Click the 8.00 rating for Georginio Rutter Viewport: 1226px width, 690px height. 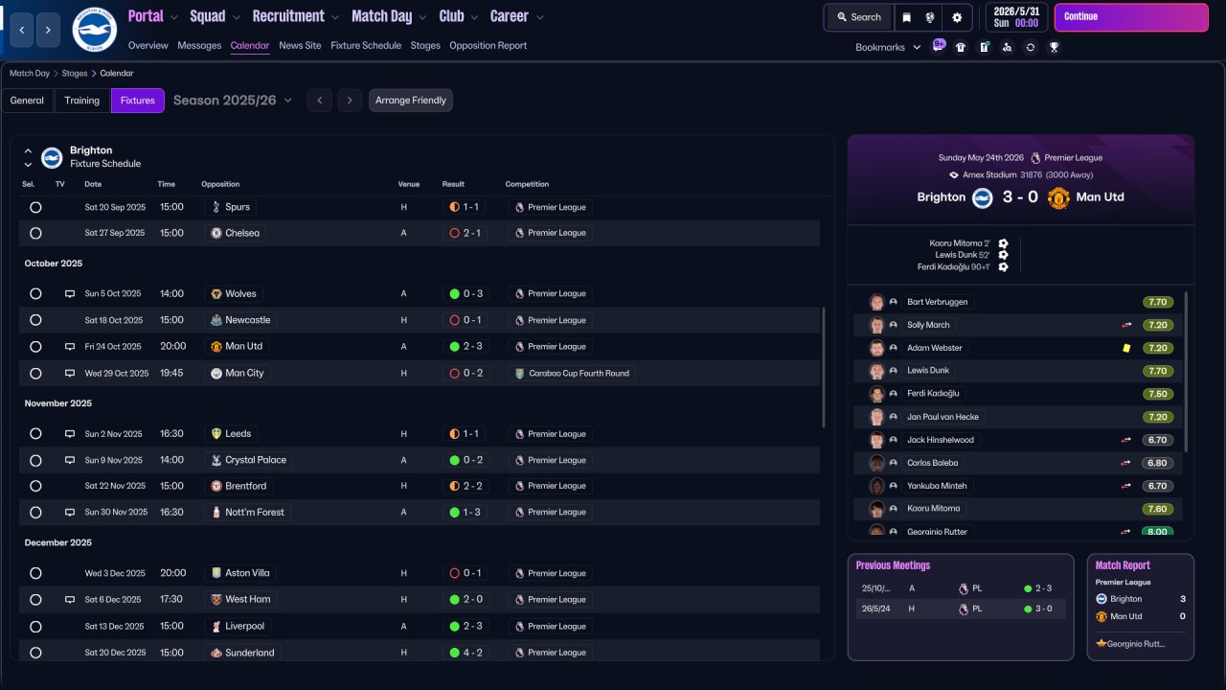[1157, 532]
